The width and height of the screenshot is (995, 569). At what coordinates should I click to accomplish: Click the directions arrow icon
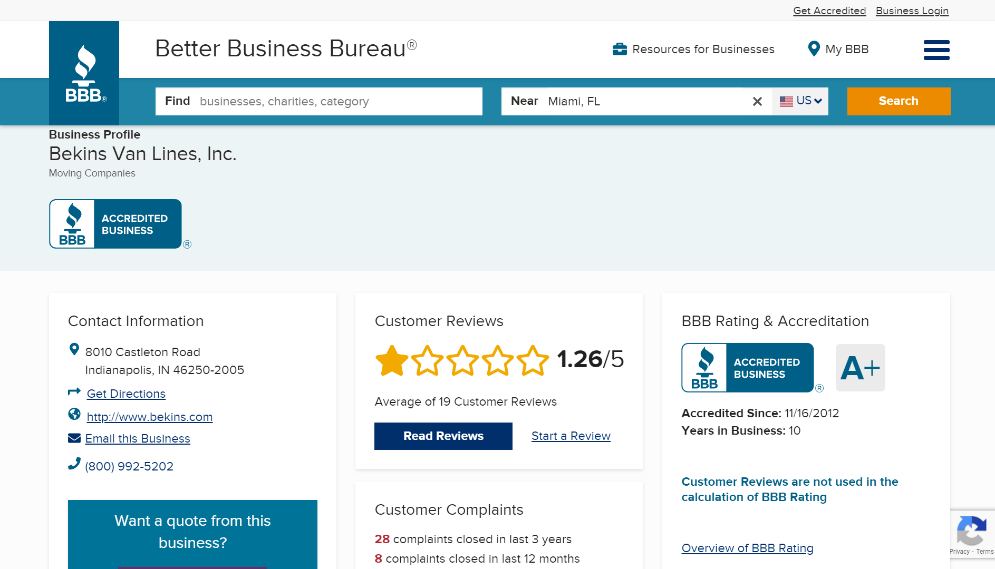[74, 392]
